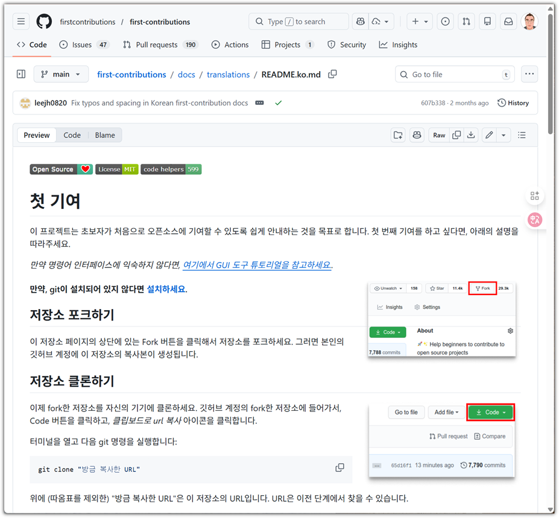559x518 pixels.
Task: Open the document outline list
Action: (522, 136)
